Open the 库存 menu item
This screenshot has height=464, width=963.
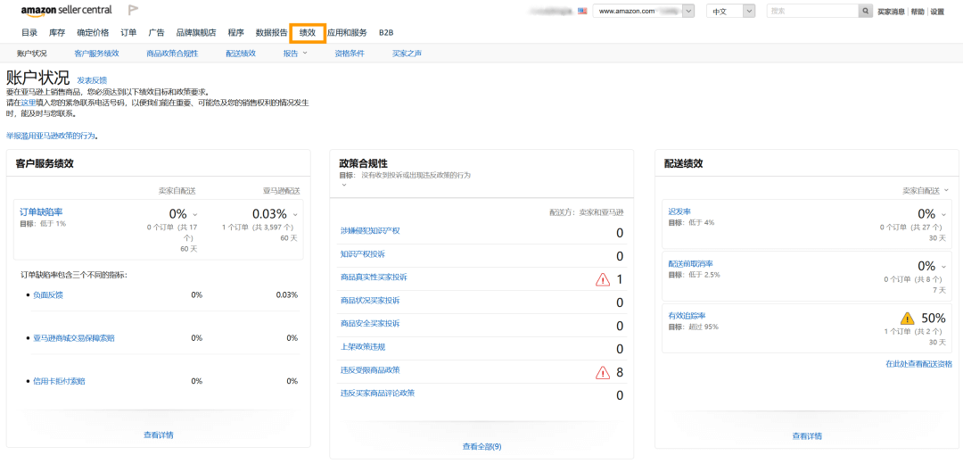(56, 33)
